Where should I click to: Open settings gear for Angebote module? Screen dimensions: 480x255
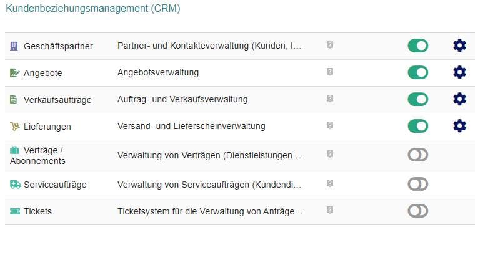459,73
